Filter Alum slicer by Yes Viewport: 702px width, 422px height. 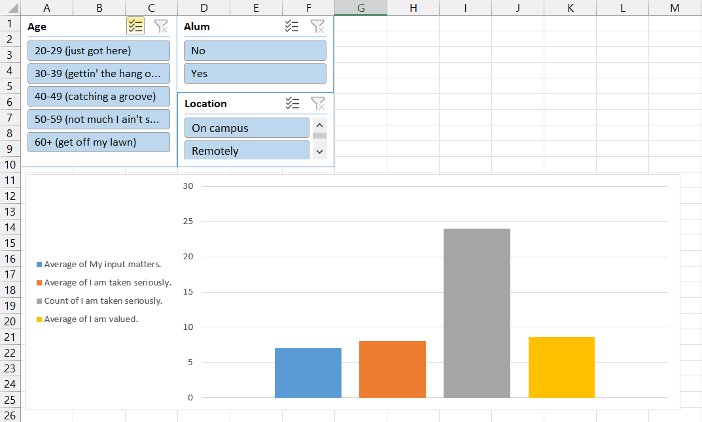coord(254,73)
